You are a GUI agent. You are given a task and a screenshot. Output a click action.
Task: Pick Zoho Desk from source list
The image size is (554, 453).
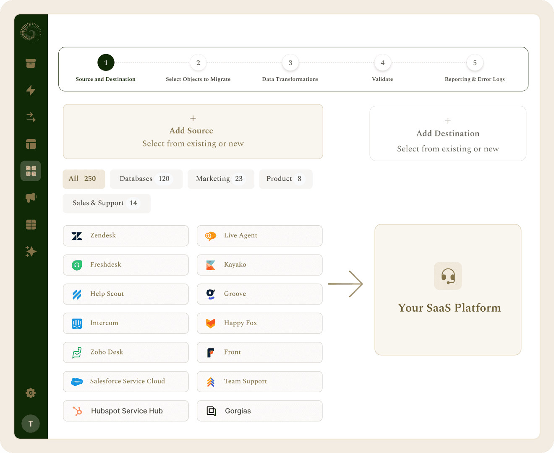click(x=126, y=352)
